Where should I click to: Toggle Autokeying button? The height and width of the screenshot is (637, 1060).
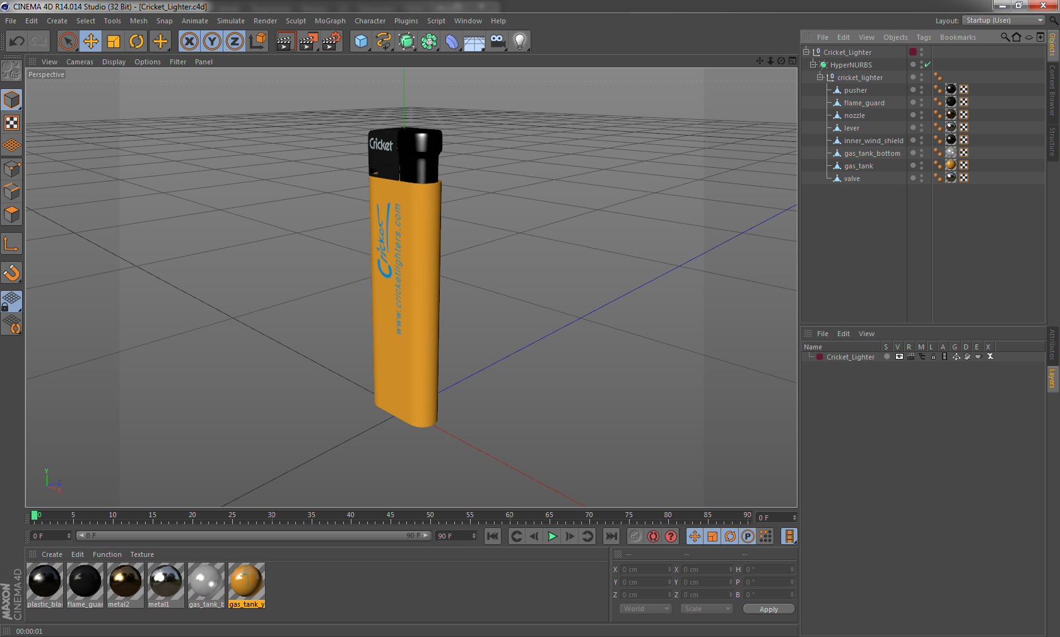[x=653, y=536]
